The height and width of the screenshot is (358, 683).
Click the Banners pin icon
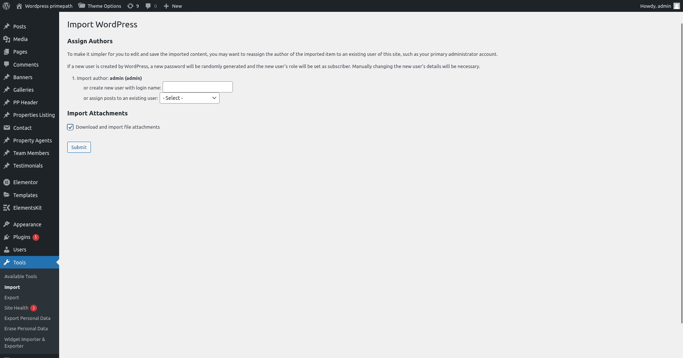pyautogui.click(x=7, y=77)
